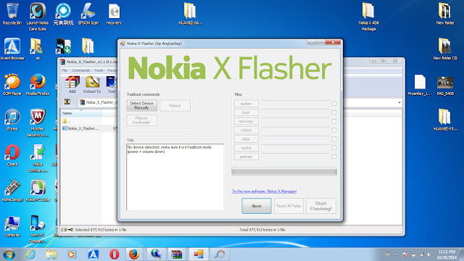
Task: Launch Avant Browser desktop shortcut
Action: 12,49
